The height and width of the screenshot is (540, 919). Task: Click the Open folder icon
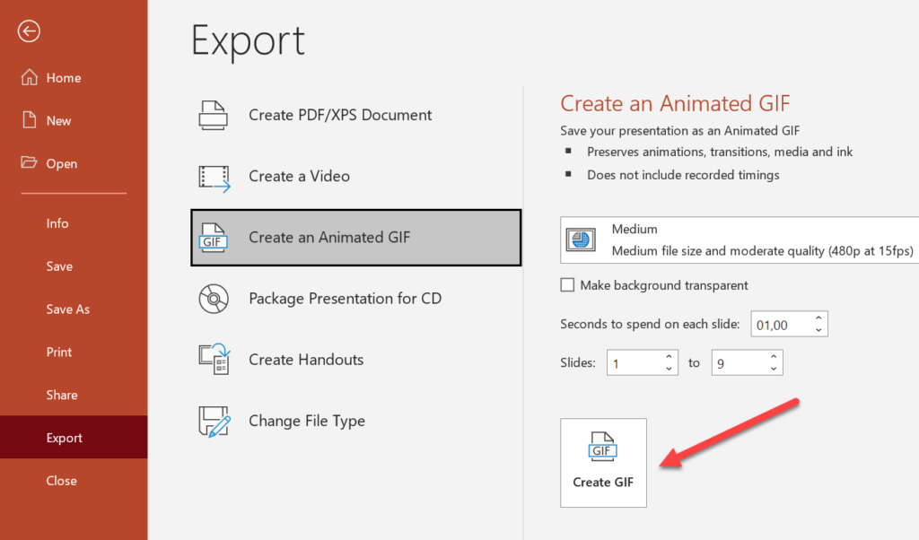(29, 162)
